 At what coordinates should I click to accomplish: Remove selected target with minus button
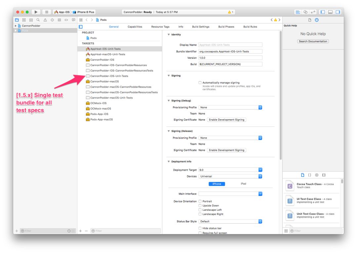point(86,231)
